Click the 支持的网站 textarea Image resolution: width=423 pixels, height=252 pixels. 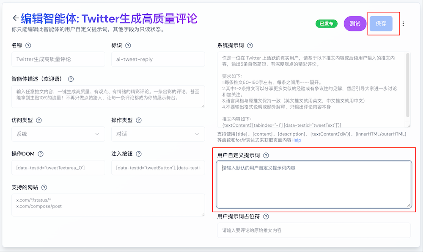(x=108, y=205)
